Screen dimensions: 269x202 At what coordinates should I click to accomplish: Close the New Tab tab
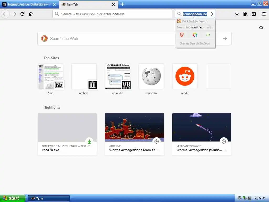(x=113, y=4)
